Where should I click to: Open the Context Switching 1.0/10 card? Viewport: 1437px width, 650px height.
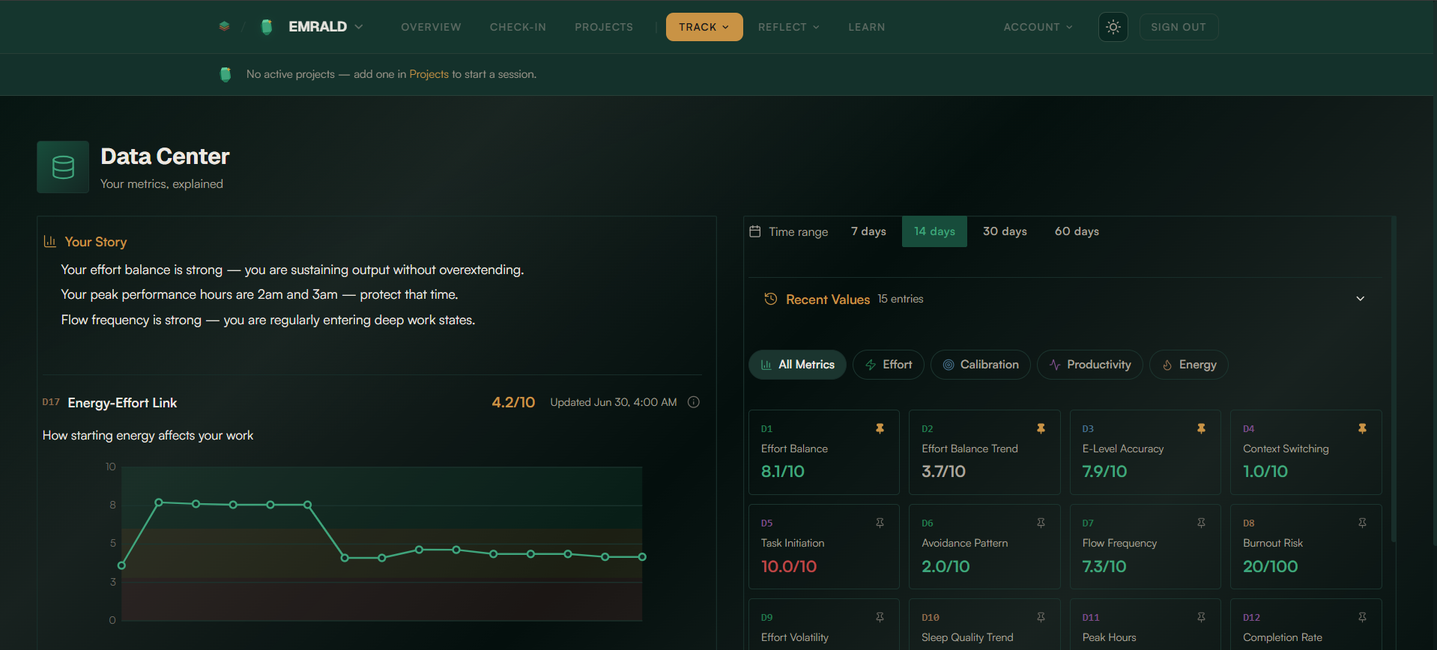1306,452
